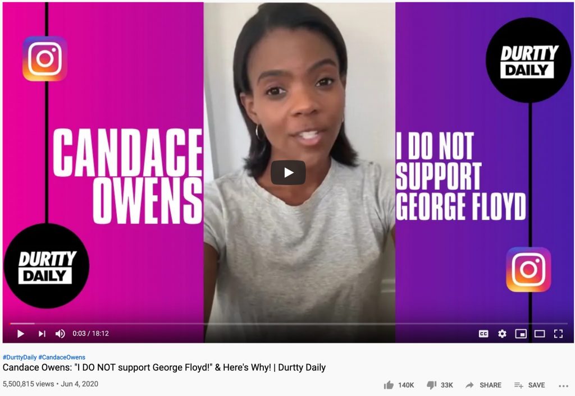Dislike the video with the thumbs-down icon

(432, 385)
